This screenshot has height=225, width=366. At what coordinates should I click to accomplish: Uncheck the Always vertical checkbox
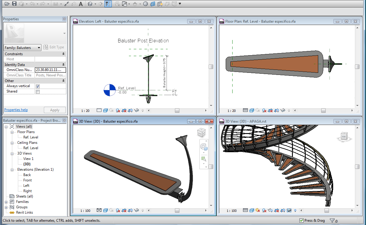(x=38, y=86)
